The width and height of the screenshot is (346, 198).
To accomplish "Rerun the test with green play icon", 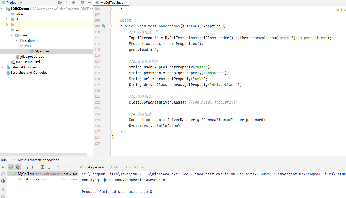I will [3, 167].
